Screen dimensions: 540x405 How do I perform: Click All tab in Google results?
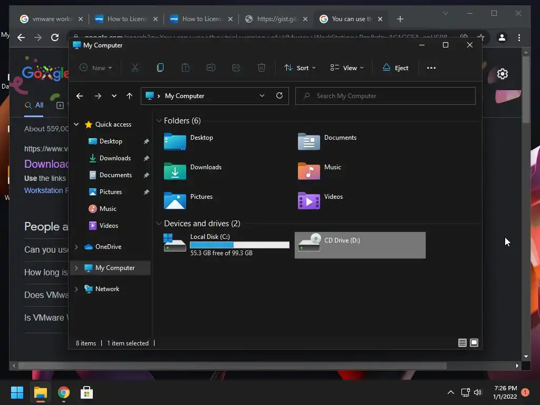pos(34,105)
